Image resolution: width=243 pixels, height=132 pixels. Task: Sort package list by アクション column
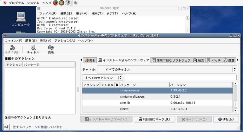[91, 85]
